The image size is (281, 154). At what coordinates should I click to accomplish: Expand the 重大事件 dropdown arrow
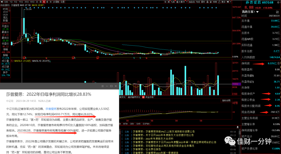click(x=187, y=2)
